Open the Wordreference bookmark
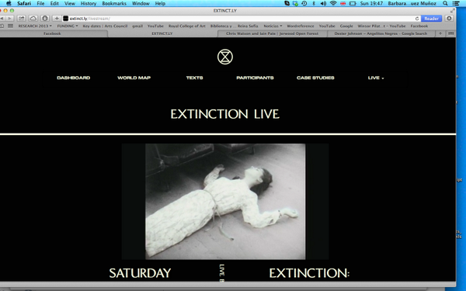 coord(300,26)
